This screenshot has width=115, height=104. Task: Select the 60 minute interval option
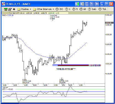tap(81, 9)
